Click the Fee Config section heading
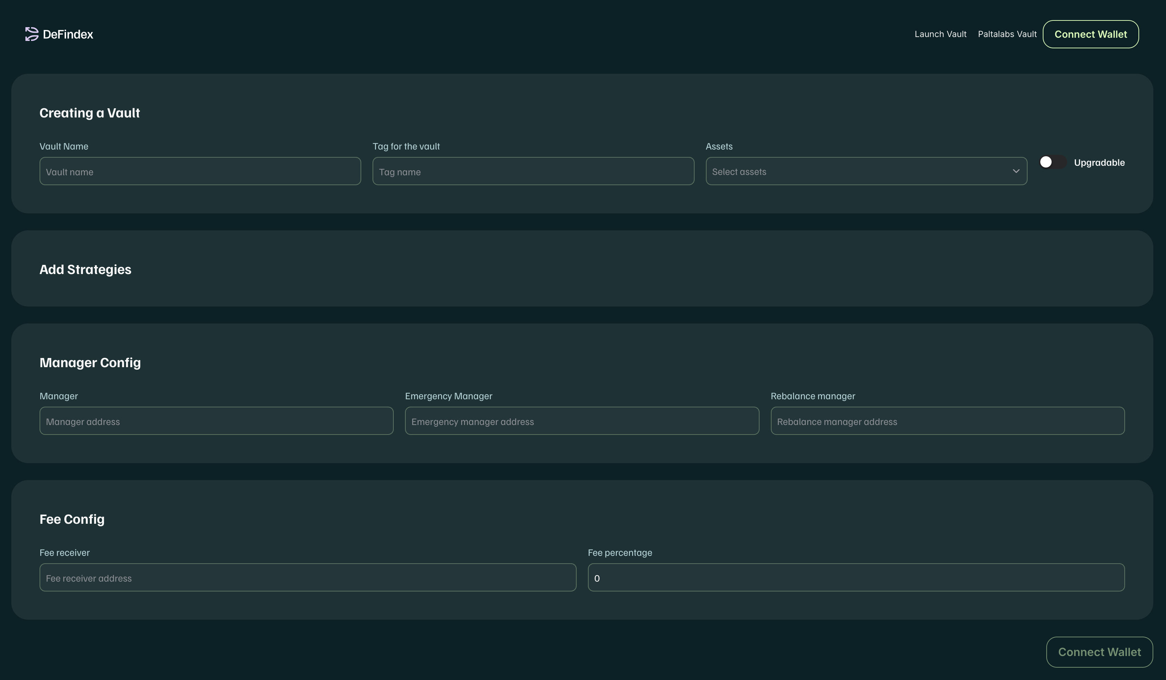1166x680 pixels. (72, 519)
